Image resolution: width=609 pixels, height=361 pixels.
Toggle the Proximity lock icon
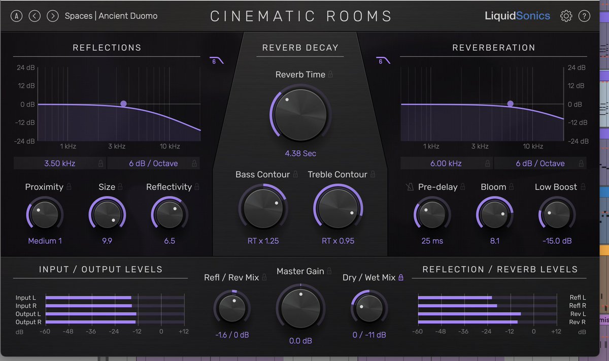[x=69, y=187]
